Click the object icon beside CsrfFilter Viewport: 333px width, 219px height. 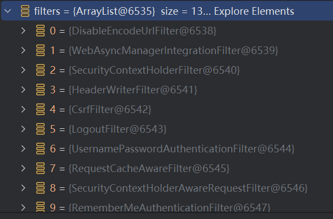tap(40, 109)
